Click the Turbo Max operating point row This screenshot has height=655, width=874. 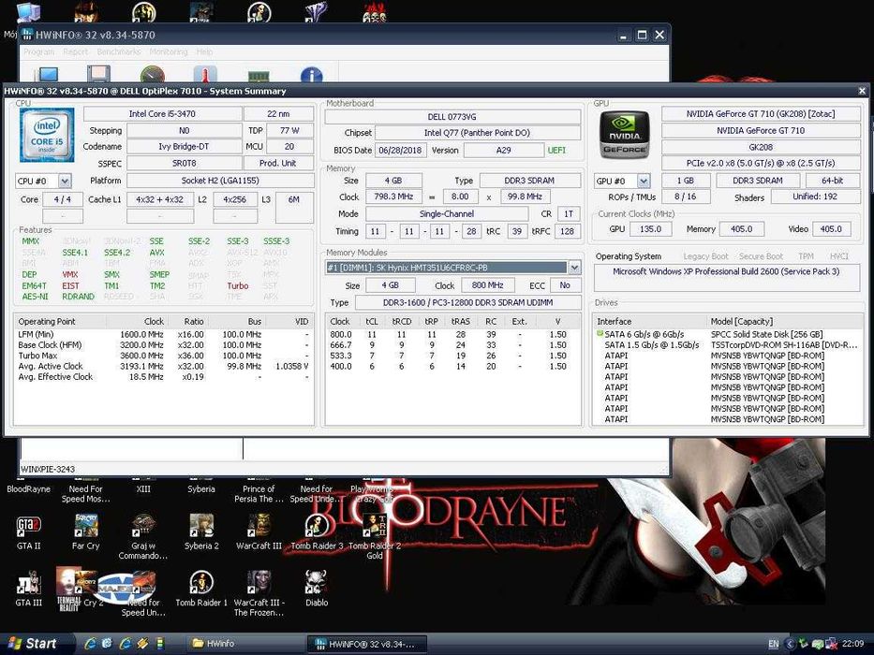[x=163, y=356]
